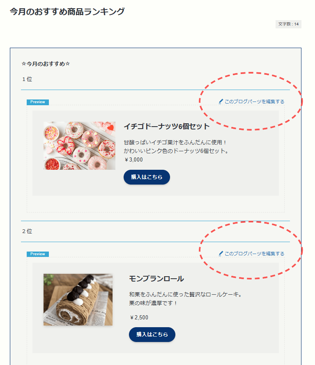This screenshot has height=365, width=315.
Task: Click the second Preview label tag
Action: click(x=38, y=254)
